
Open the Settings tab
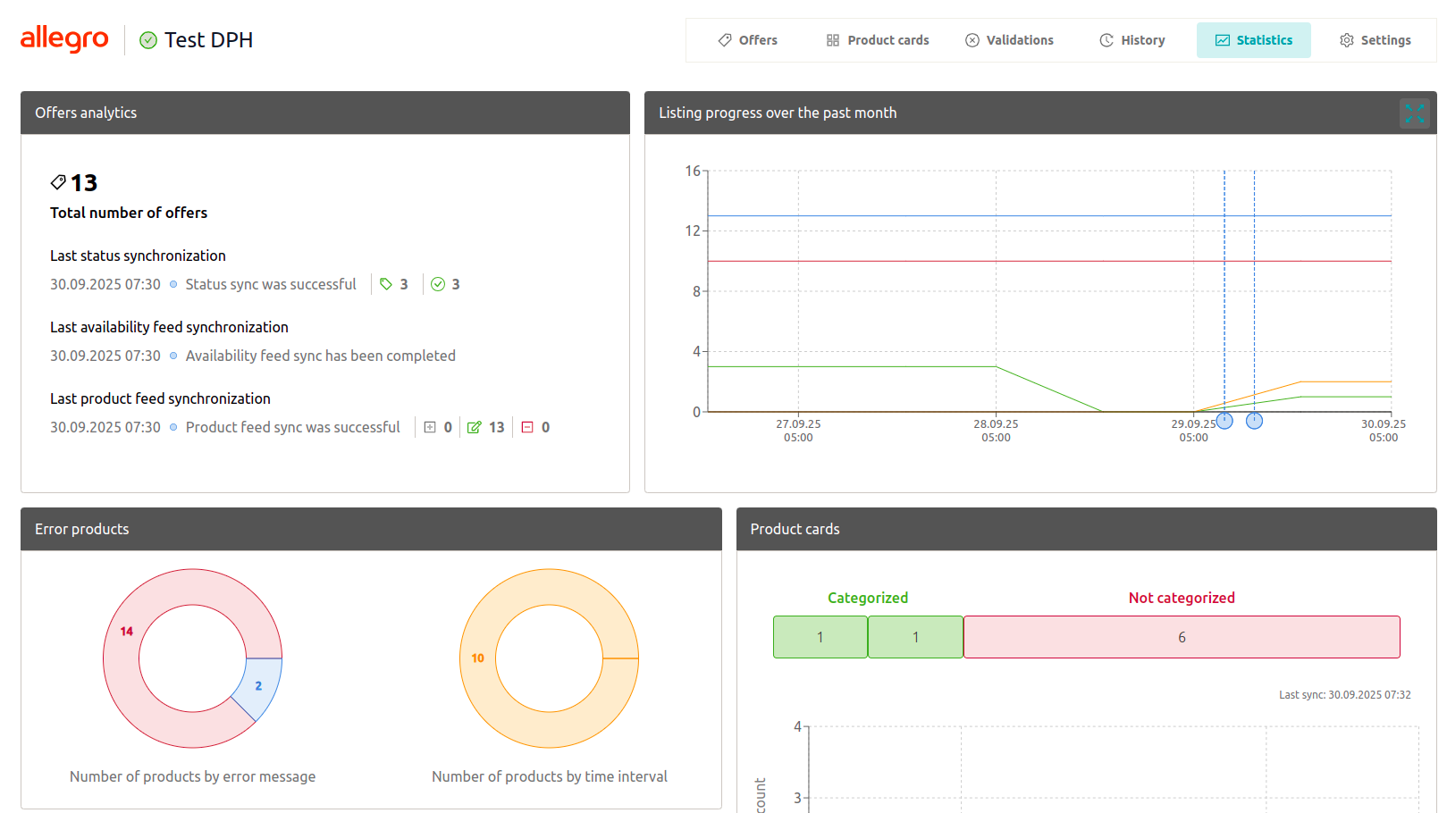coord(1375,40)
